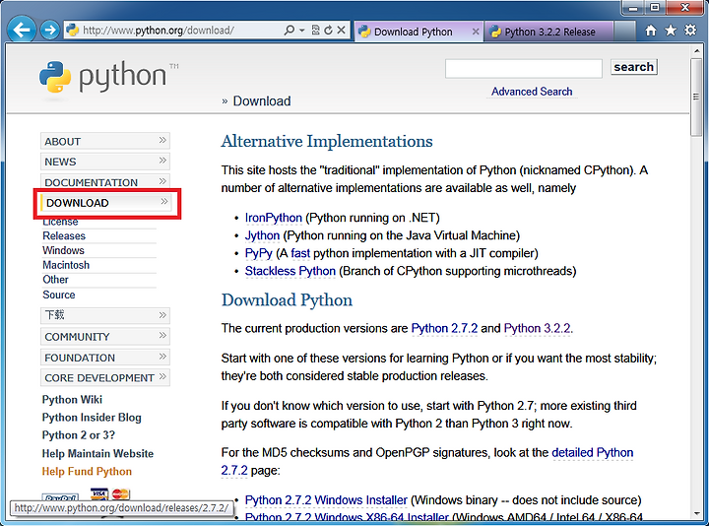Open the Releases submenu link
Viewport: 709px width, 526px height.
click(x=64, y=235)
